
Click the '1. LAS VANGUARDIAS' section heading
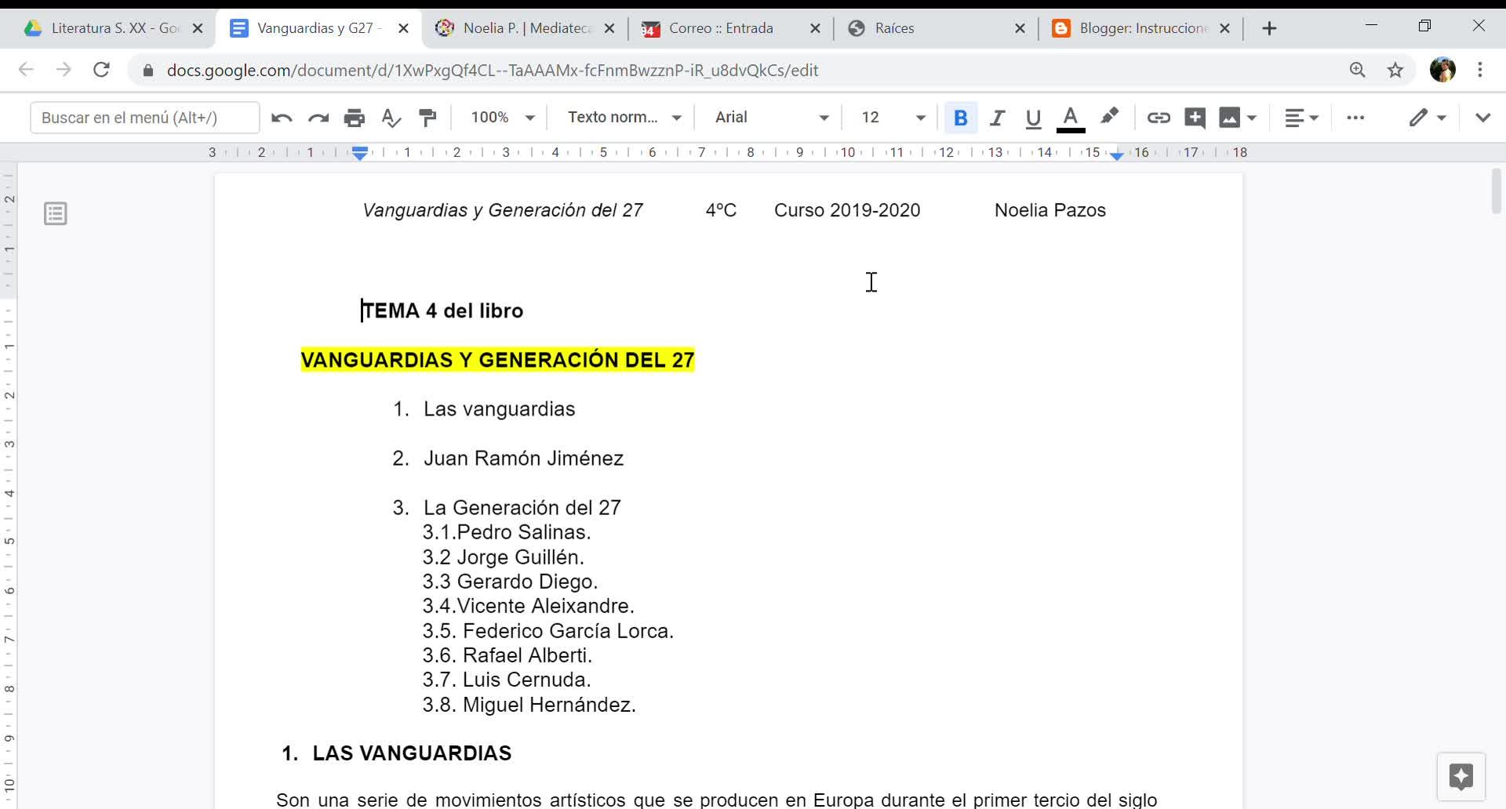click(x=397, y=753)
